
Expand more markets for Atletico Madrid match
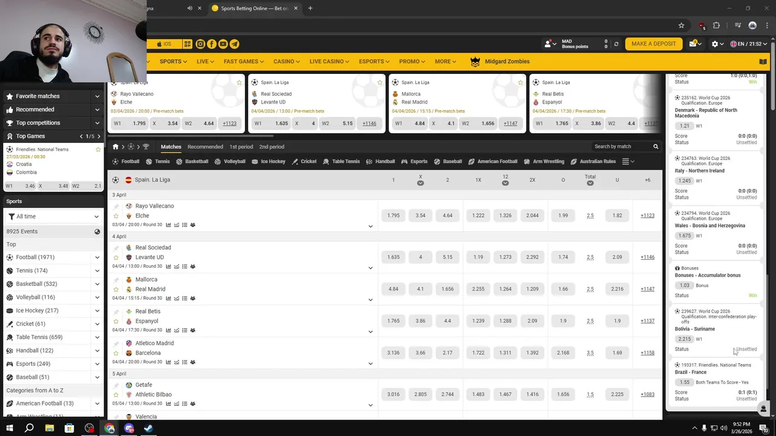click(370, 363)
